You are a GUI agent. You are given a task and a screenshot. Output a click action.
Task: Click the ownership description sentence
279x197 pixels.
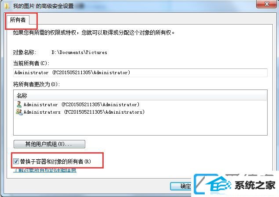[94, 32]
